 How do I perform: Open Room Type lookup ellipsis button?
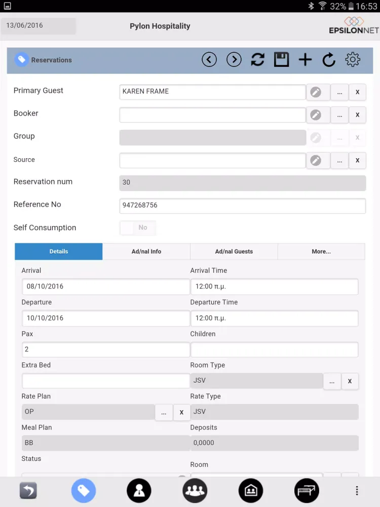pyautogui.click(x=332, y=381)
